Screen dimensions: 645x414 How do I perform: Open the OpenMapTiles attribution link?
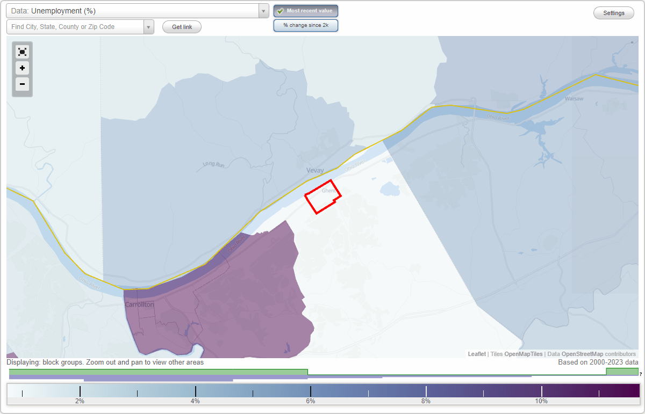tap(524, 354)
